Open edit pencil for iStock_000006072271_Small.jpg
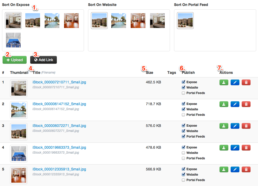The height and width of the screenshot is (186, 258). tap(235, 126)
